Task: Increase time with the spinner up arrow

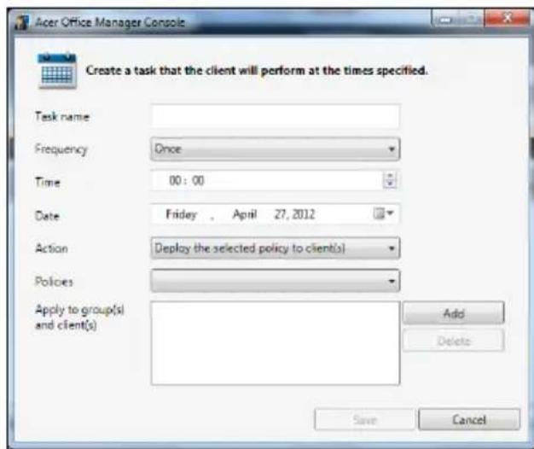Action: point(391,176)
